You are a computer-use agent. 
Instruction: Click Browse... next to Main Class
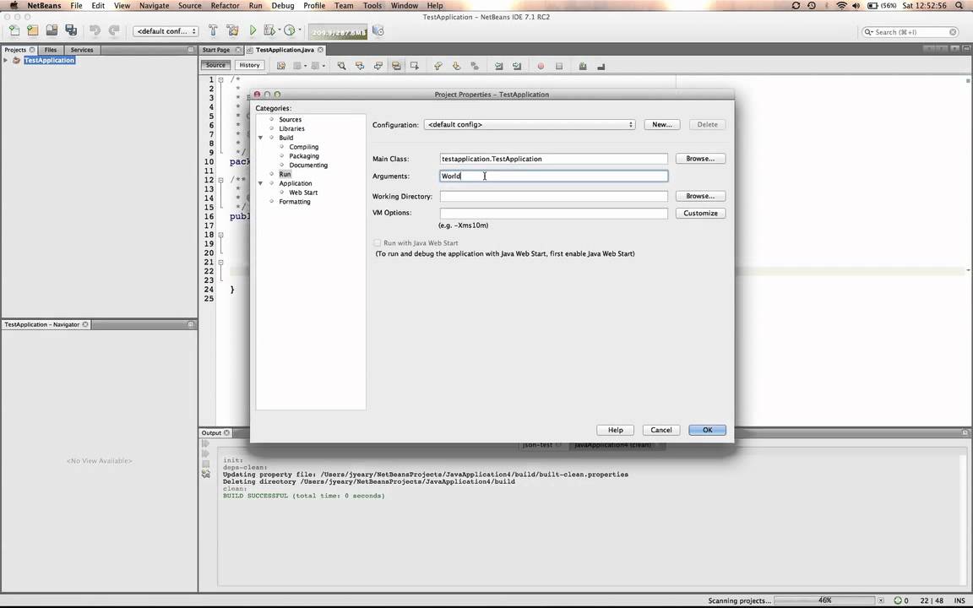(x=700, y=159)
